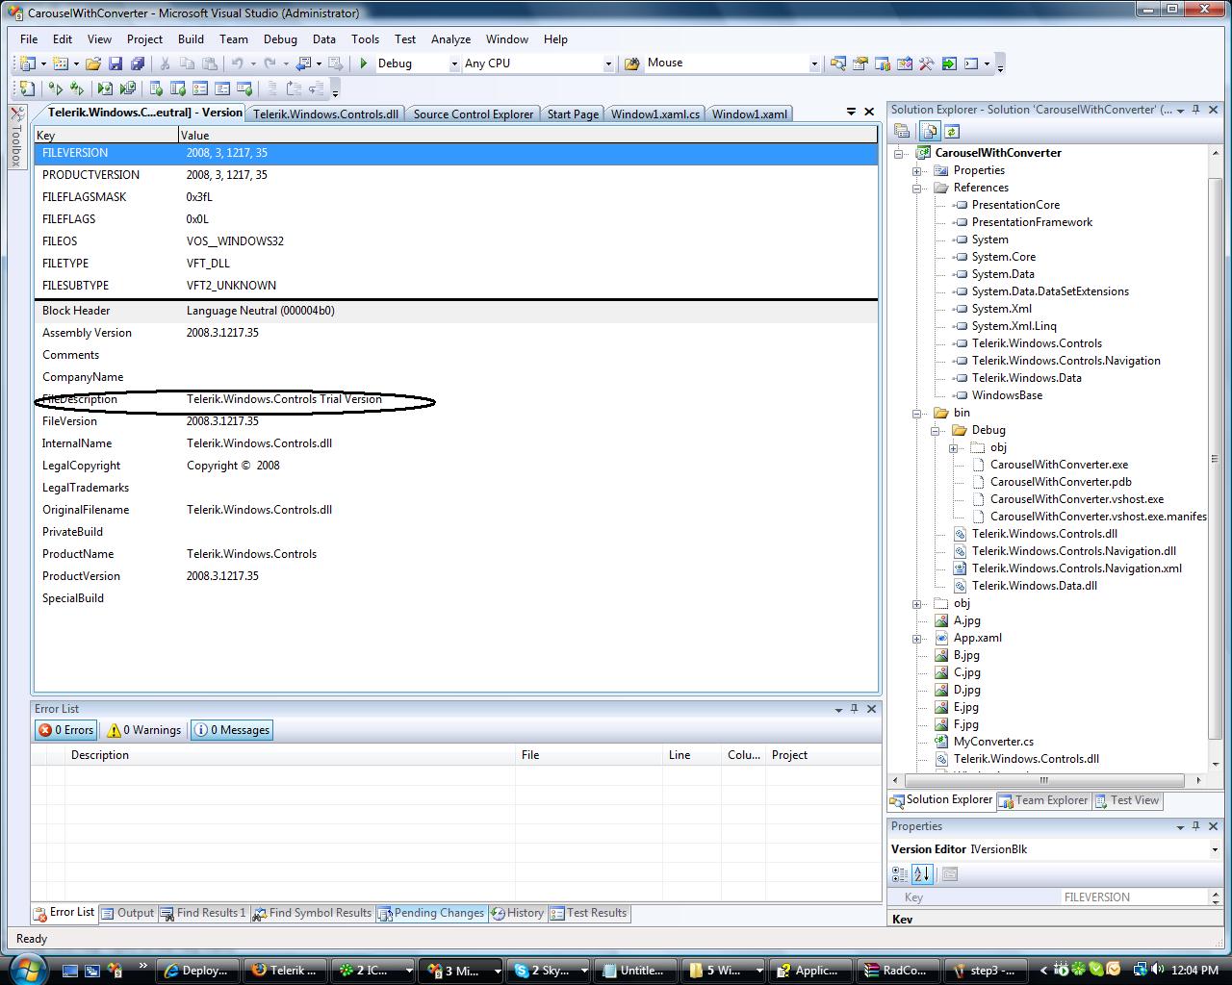Image resolution: width=1232 pixels, height=985 pixels.
Task: Open the Skype taskbar button
Action: [x=550, y=970]
